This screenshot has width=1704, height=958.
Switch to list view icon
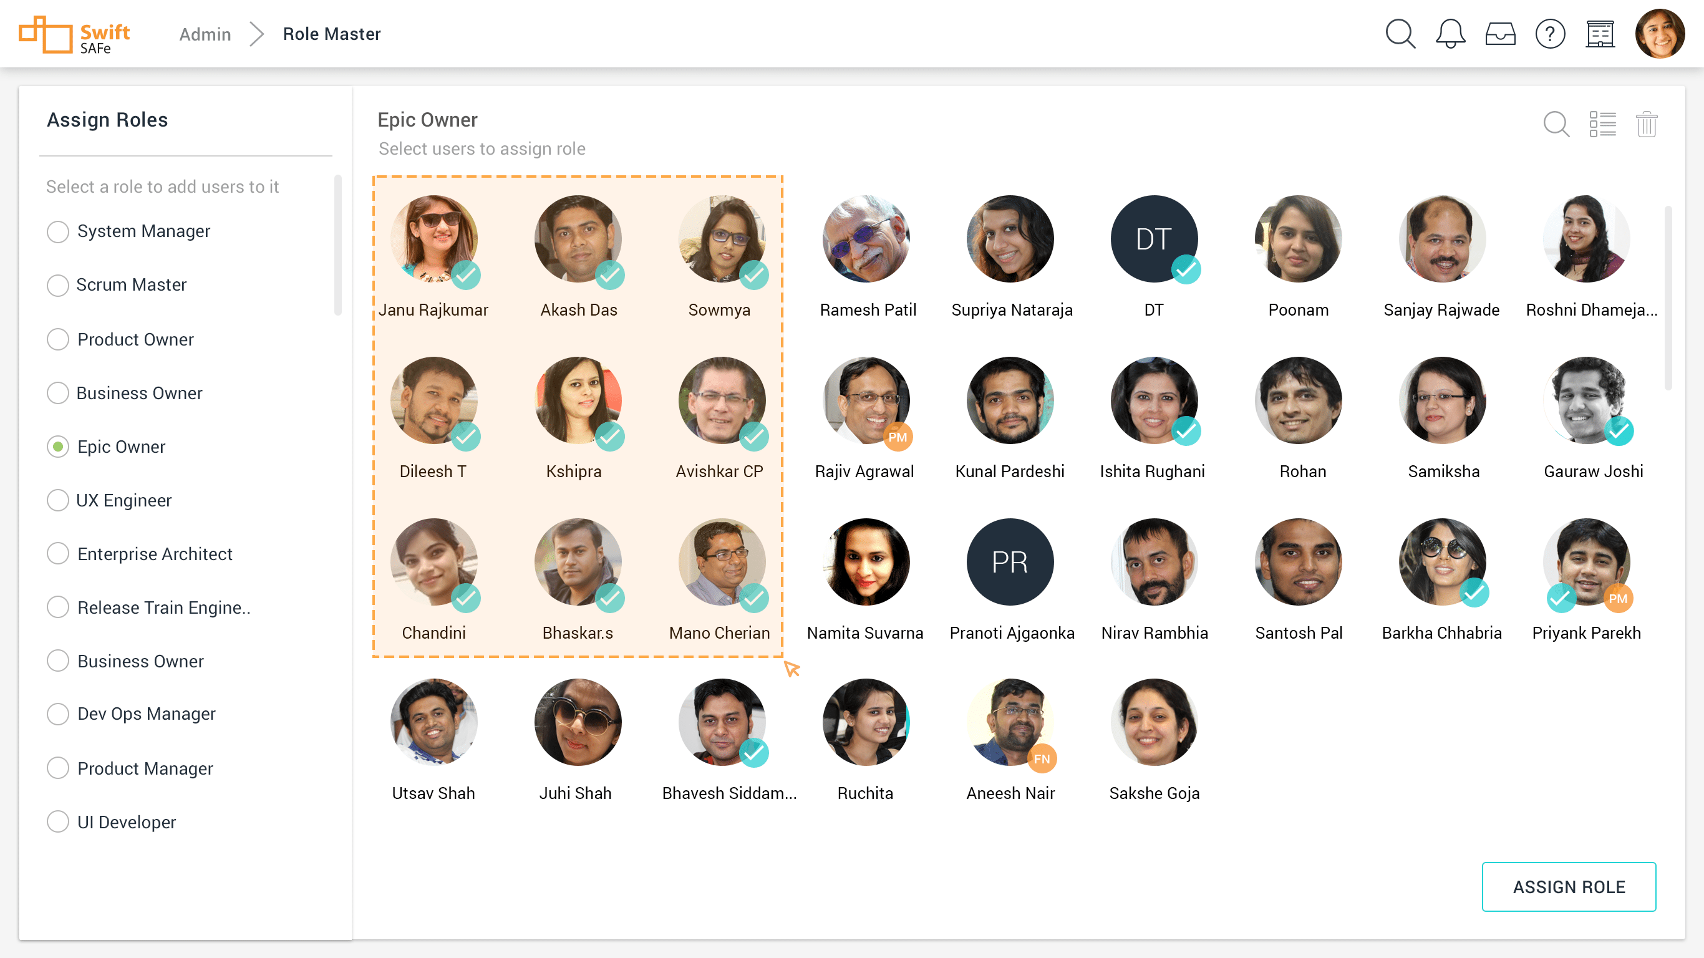(x=1602, y=123)
